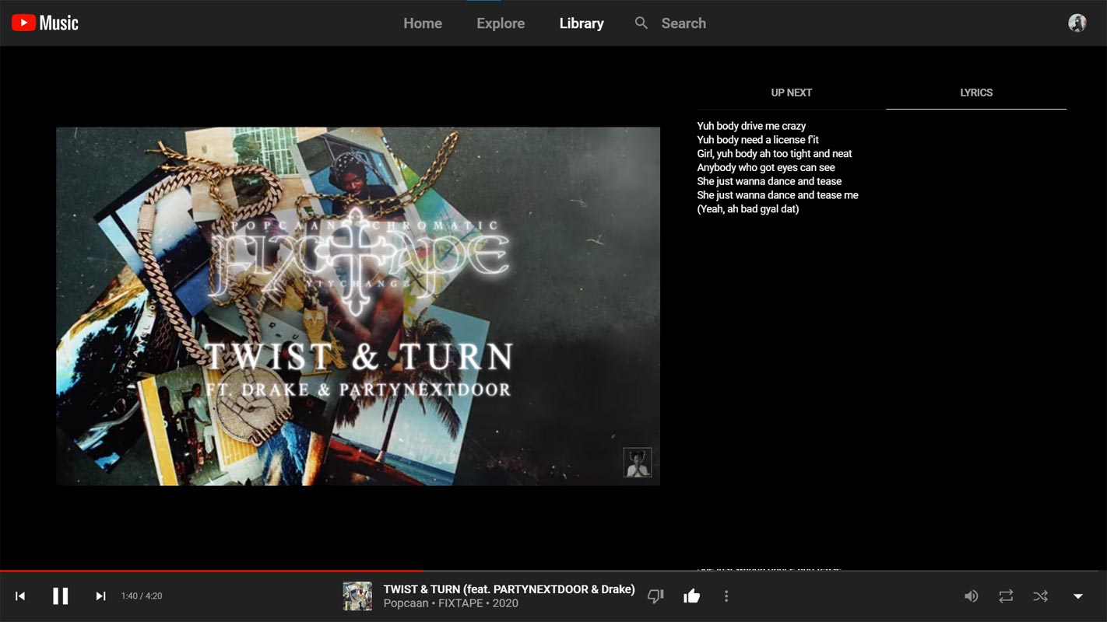Mute with the volume speaker icon
Viewport: 1107px width, 622px height.
click(971, 596)
